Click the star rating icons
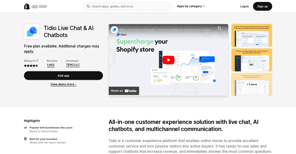Screen dimensions: 296x154 click(31, 66)
